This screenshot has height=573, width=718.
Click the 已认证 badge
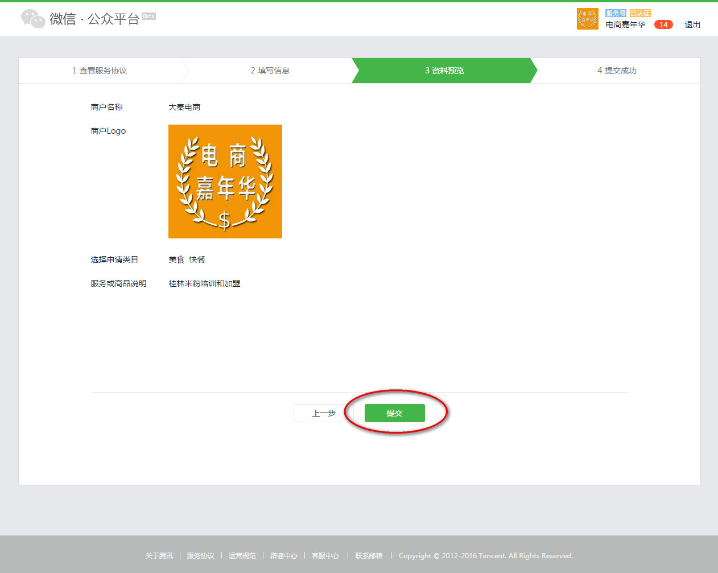click(640, 13)
